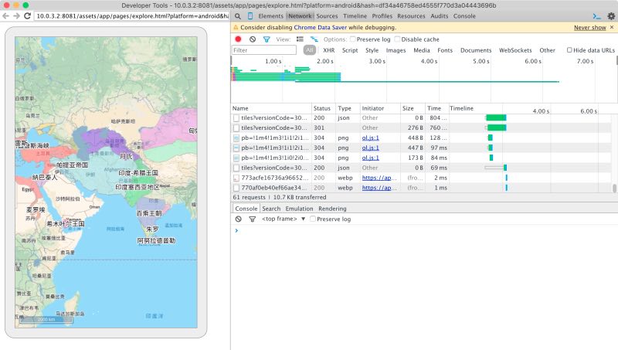
Task: Click Never show in warning bar
Action: tap(589, 27)
